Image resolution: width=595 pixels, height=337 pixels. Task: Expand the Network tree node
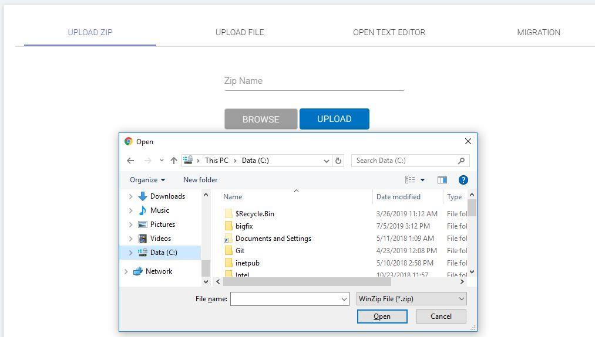(x=126, y=271)
